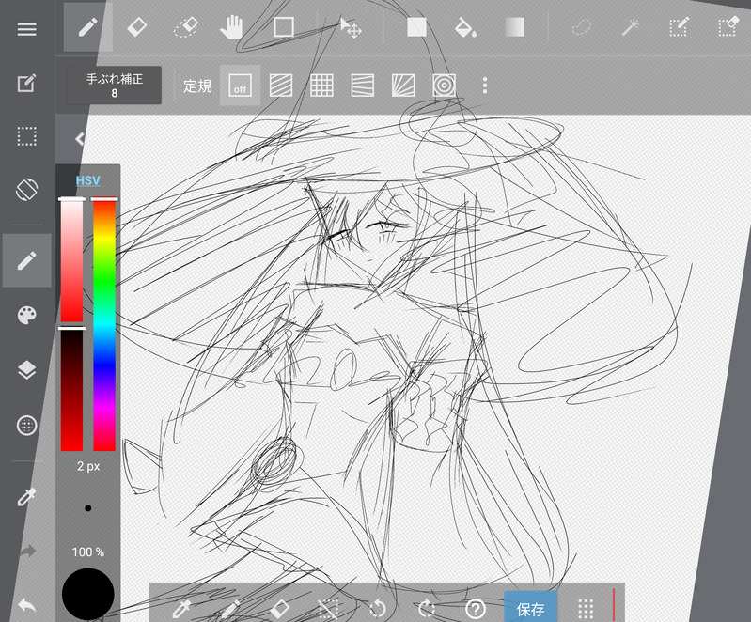Image resolution: width=751 pixels, height=622 pixels.
Task: Select the pencil icon in left sidebar
Action: tap(27, 260)
